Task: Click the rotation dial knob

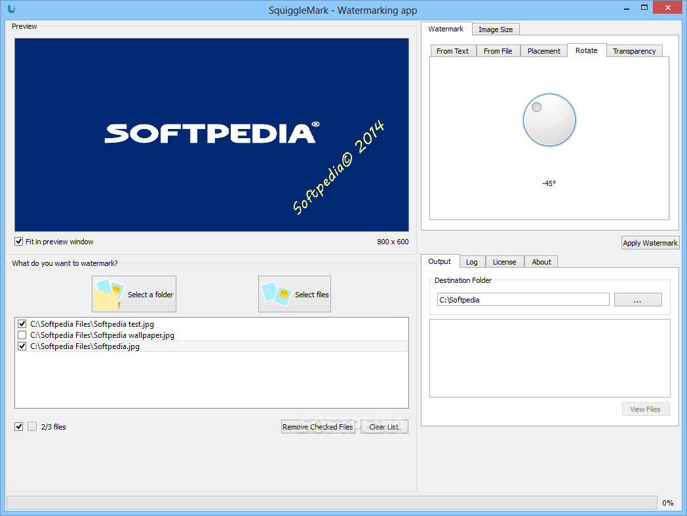Action: [x=549, y=120]
